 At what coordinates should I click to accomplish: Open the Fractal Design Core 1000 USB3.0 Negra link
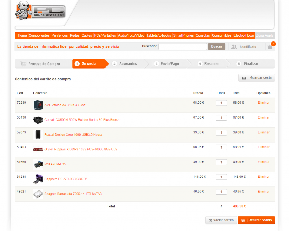click(x=73, y=135)
